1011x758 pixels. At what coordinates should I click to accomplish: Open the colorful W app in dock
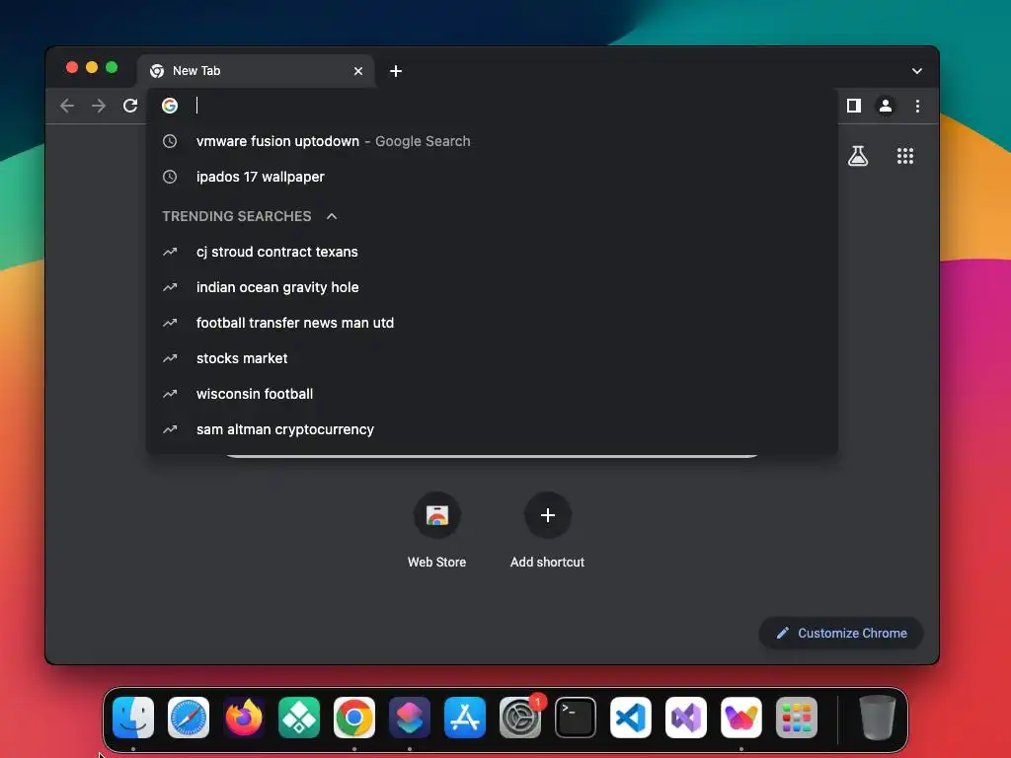741,718
